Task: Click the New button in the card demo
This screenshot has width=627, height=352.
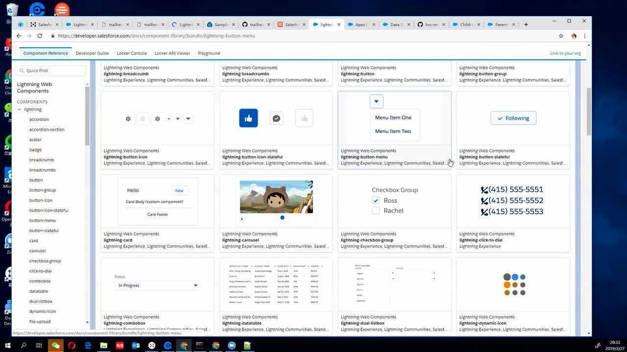Action: [x=179, y=190]
